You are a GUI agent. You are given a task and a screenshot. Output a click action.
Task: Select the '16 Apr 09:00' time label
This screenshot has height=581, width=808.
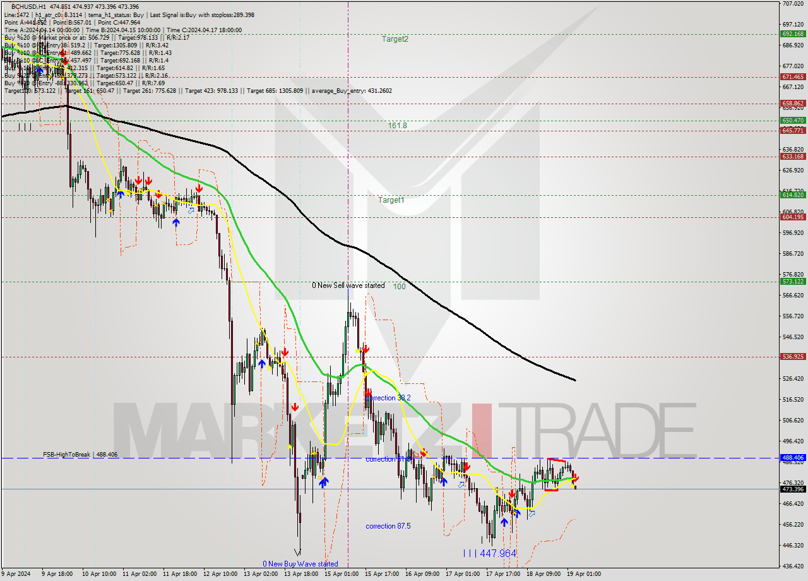click(422, 574)
